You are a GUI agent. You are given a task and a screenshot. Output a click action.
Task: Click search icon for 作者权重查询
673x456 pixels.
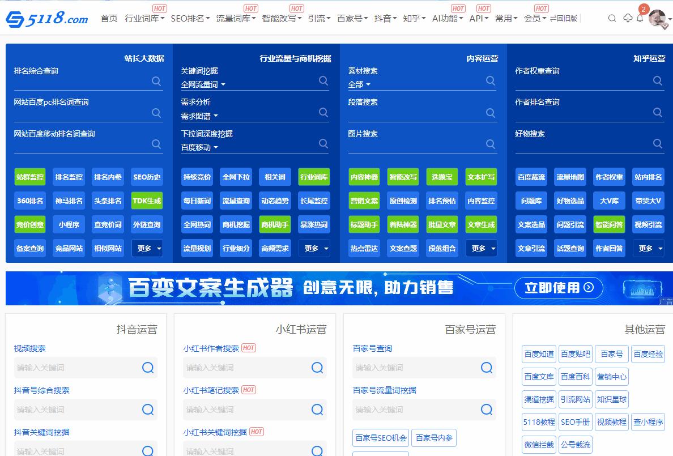tap(657, 81)
